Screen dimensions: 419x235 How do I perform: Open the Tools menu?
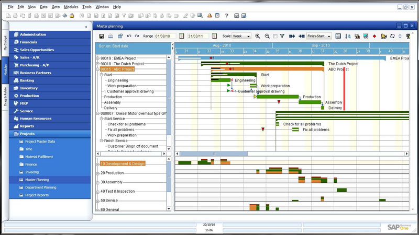[86, 7]
